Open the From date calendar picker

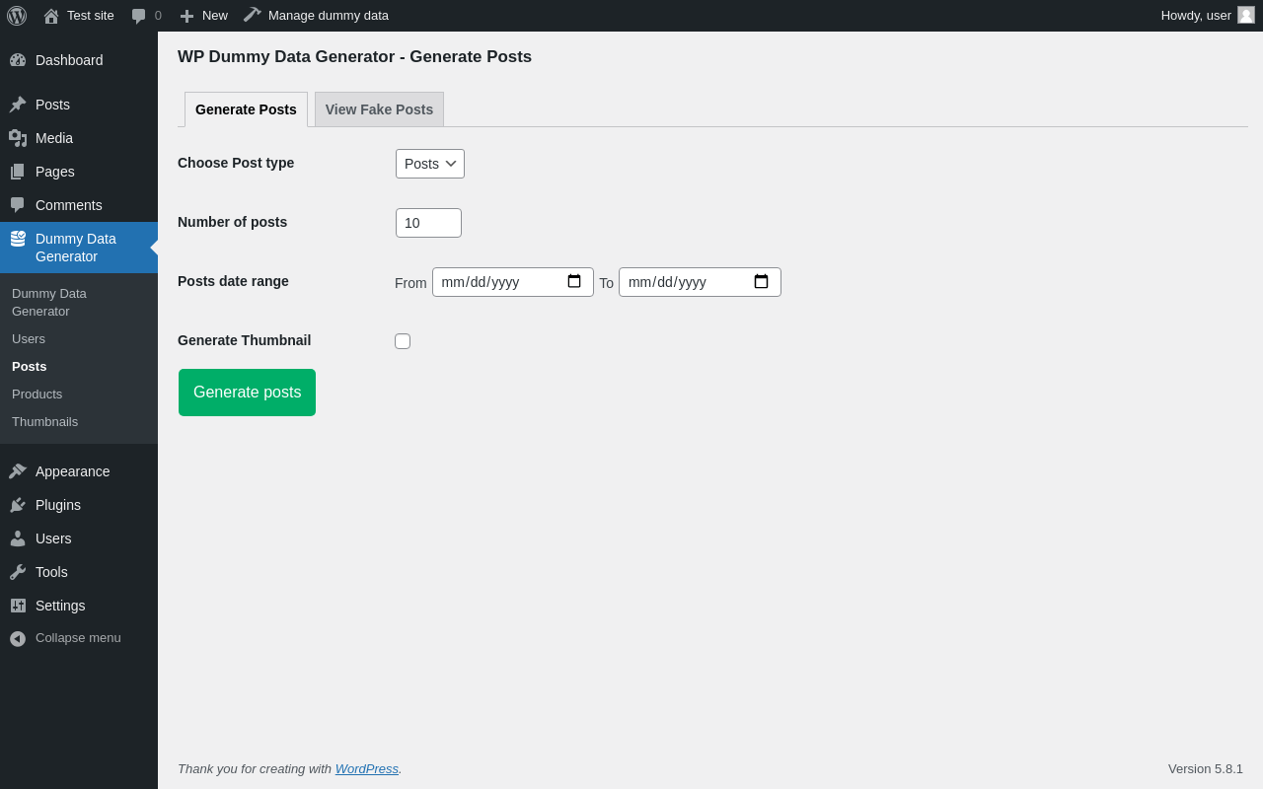[x=574, y=282]
